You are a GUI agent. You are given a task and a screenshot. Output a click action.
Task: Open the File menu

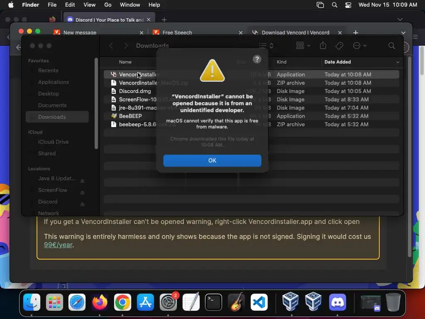click(52, 5)
